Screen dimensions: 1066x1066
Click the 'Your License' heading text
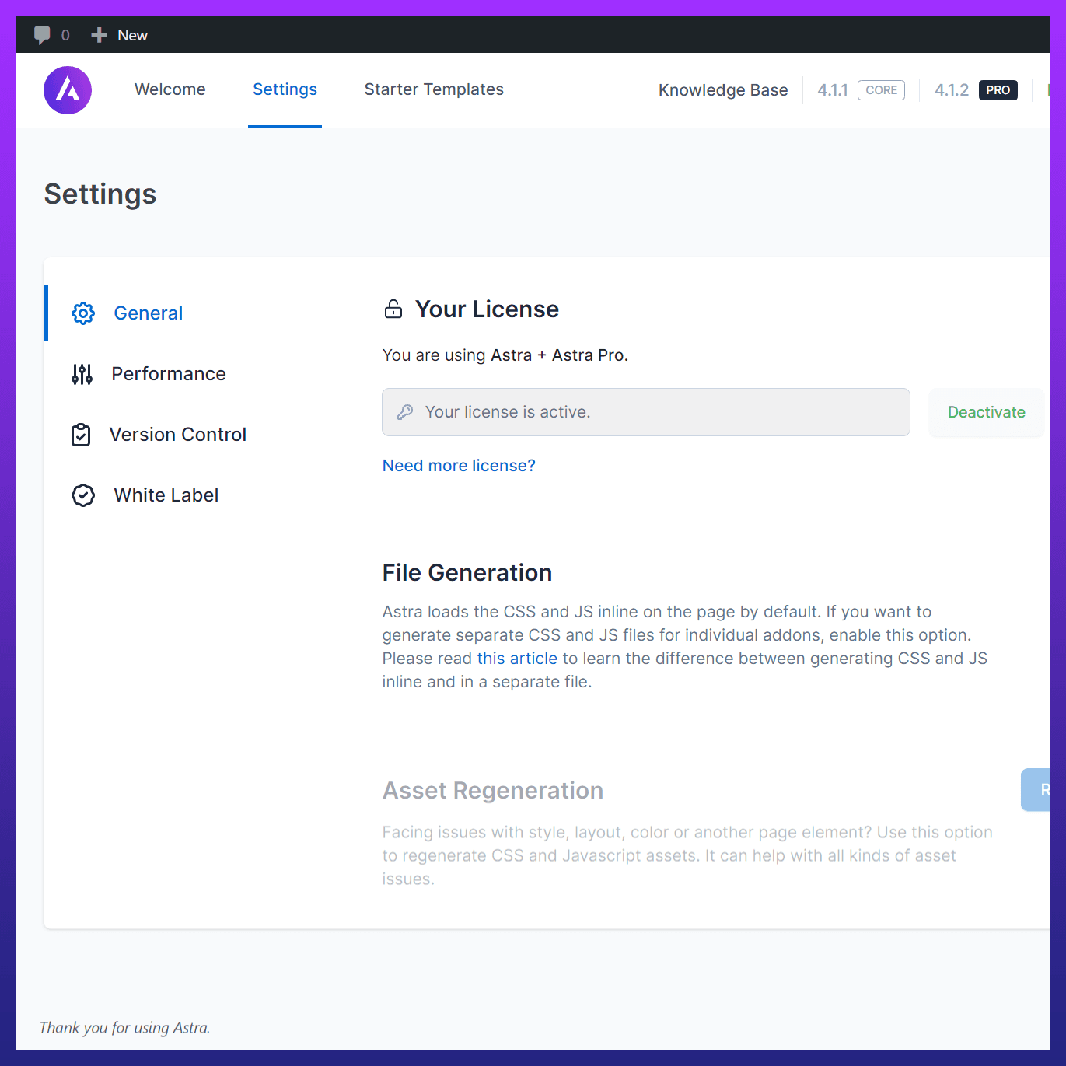pos(487,309)
